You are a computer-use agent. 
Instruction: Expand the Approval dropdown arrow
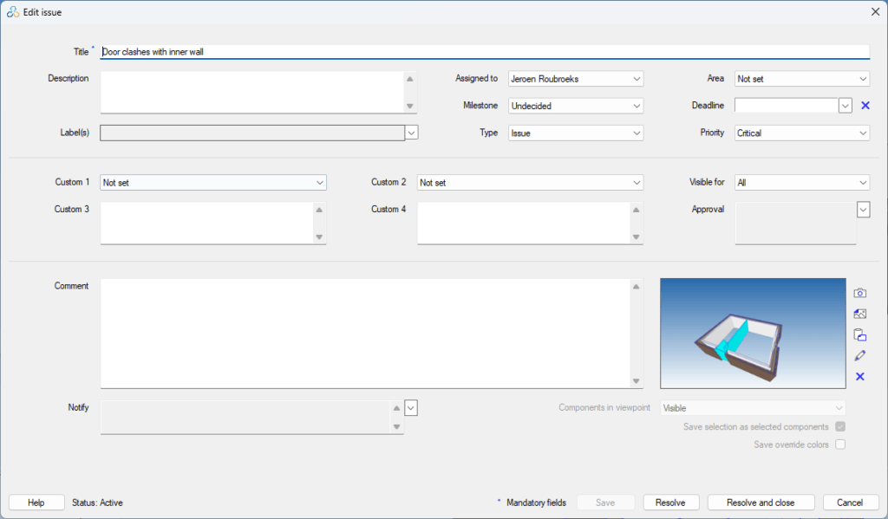point(863,210)
